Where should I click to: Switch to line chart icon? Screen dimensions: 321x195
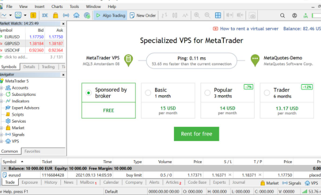point(185,16)
